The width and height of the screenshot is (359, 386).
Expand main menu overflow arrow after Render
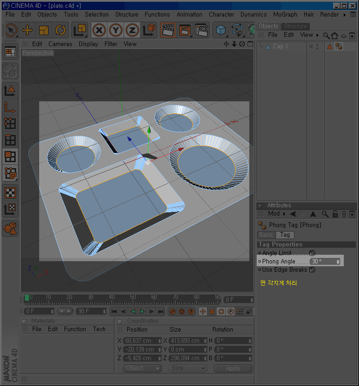click(x=345, y=15)
